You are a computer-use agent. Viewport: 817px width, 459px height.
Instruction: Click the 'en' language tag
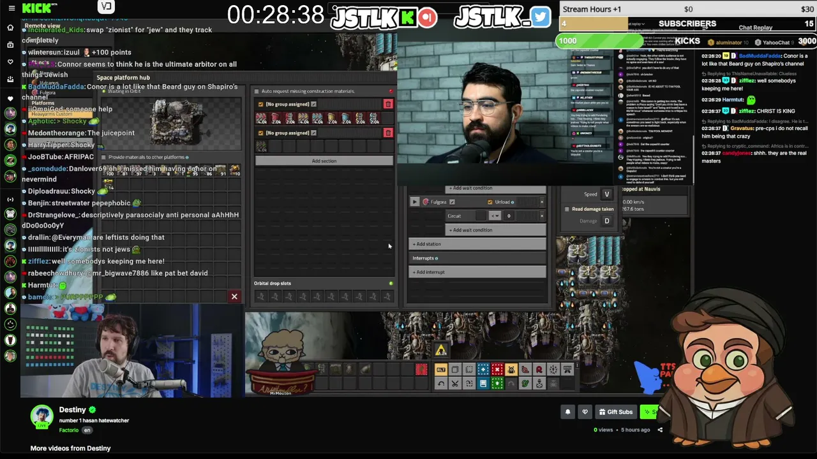[87, 430]
